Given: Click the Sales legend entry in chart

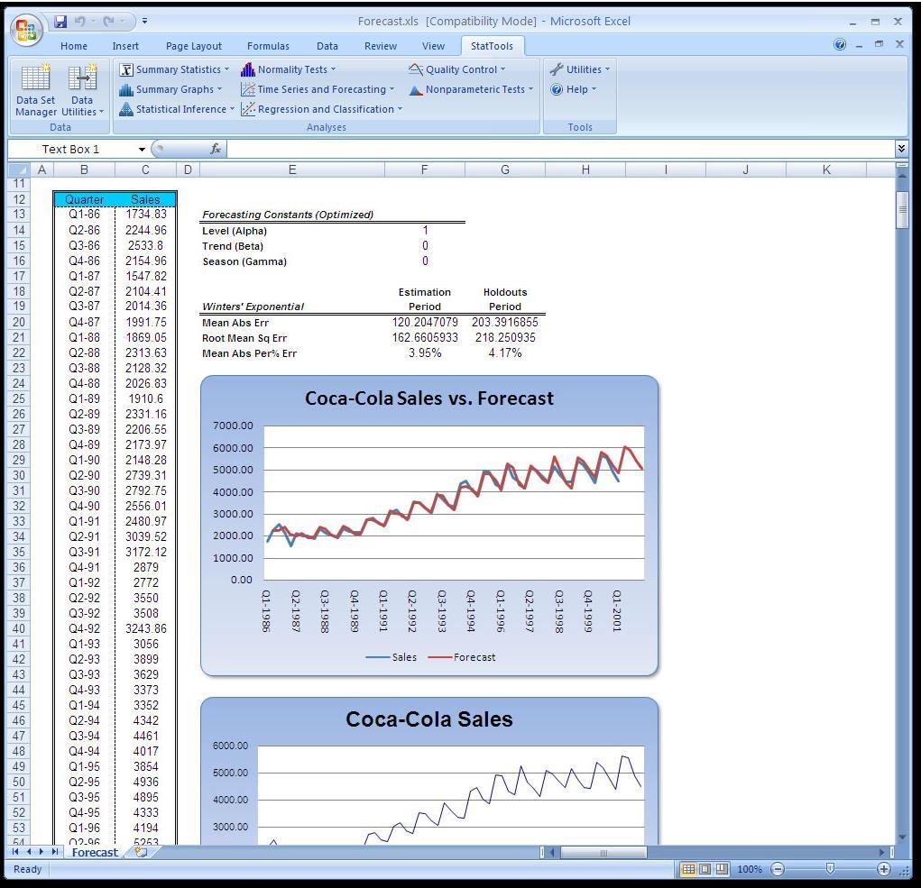Looking at the screenshot, I should coord(391,657).
